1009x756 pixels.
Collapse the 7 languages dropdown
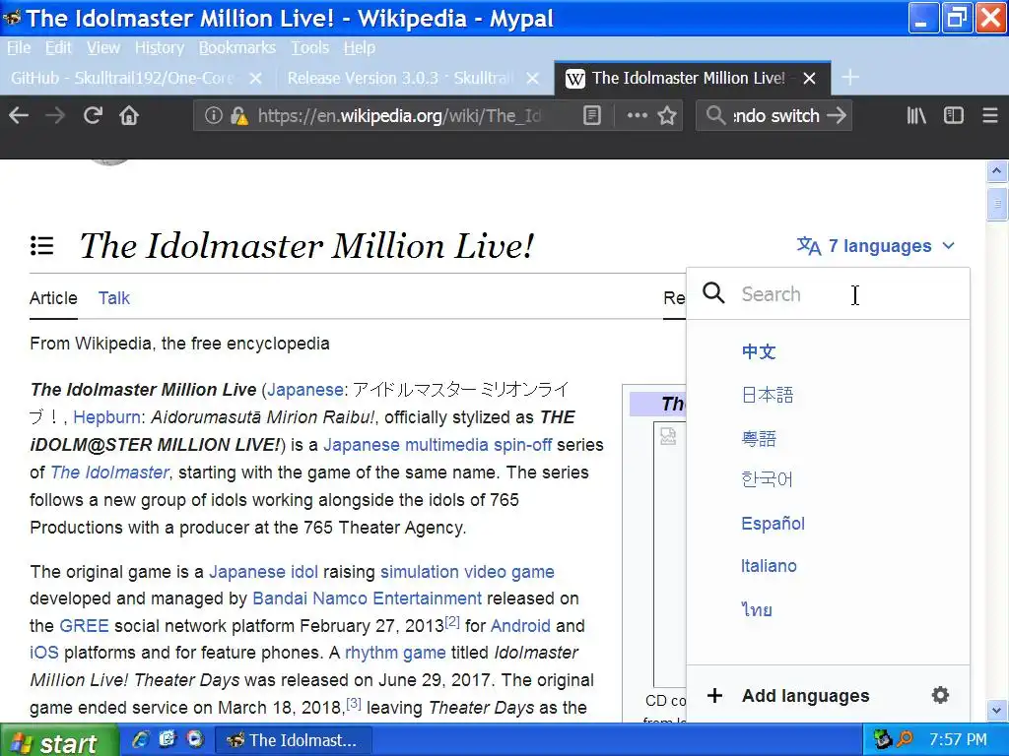[x=876, y=245]
